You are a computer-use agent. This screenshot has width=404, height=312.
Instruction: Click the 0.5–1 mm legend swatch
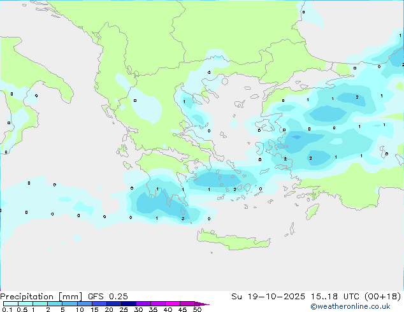pos(25,304)
